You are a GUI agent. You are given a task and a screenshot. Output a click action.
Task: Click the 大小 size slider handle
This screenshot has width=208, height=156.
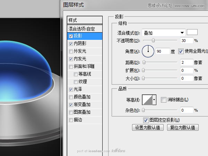(x=143, y=78)
